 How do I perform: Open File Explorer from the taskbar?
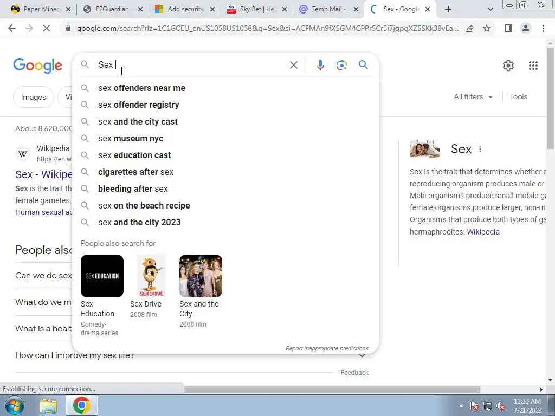coord(48,406)
